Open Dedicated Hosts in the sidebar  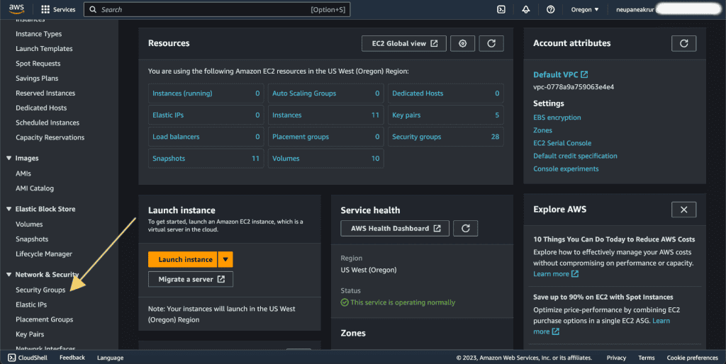(41, 108)
